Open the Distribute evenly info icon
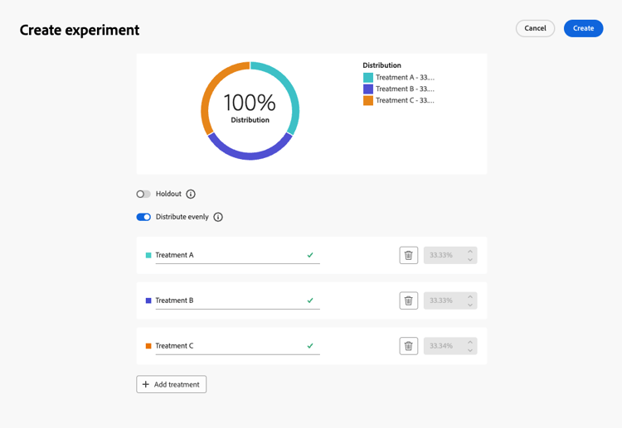The height and width of the screenshot is (428, 622). [218, 217]
